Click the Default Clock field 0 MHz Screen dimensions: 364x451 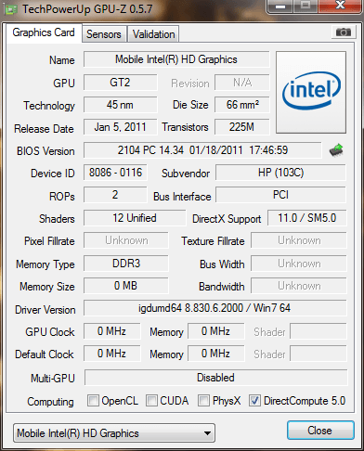point(111,354)
